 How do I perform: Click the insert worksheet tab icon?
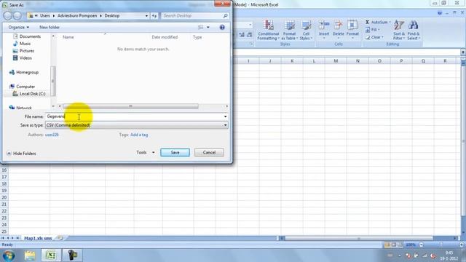click(x=60, y=238)
